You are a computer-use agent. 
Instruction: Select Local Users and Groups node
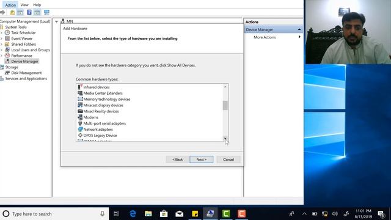point(31,50)
